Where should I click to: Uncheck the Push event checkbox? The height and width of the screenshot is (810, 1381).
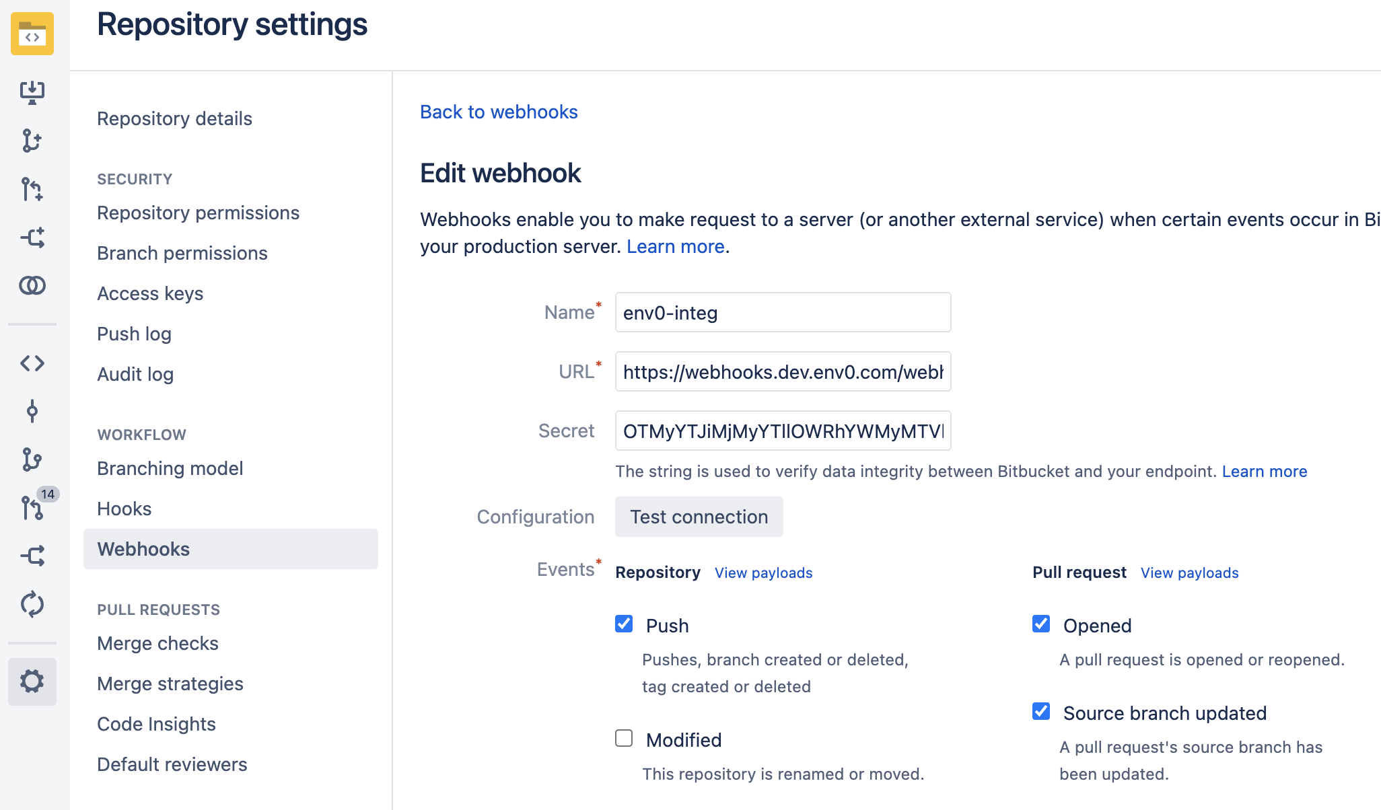tap(624, 624)
